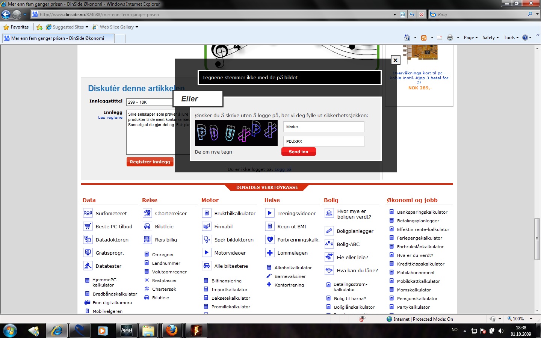Expand the search provider dropdown
The height and width of the screenshot is (338, 541).
pyautogui.click(x=537, y=14)
